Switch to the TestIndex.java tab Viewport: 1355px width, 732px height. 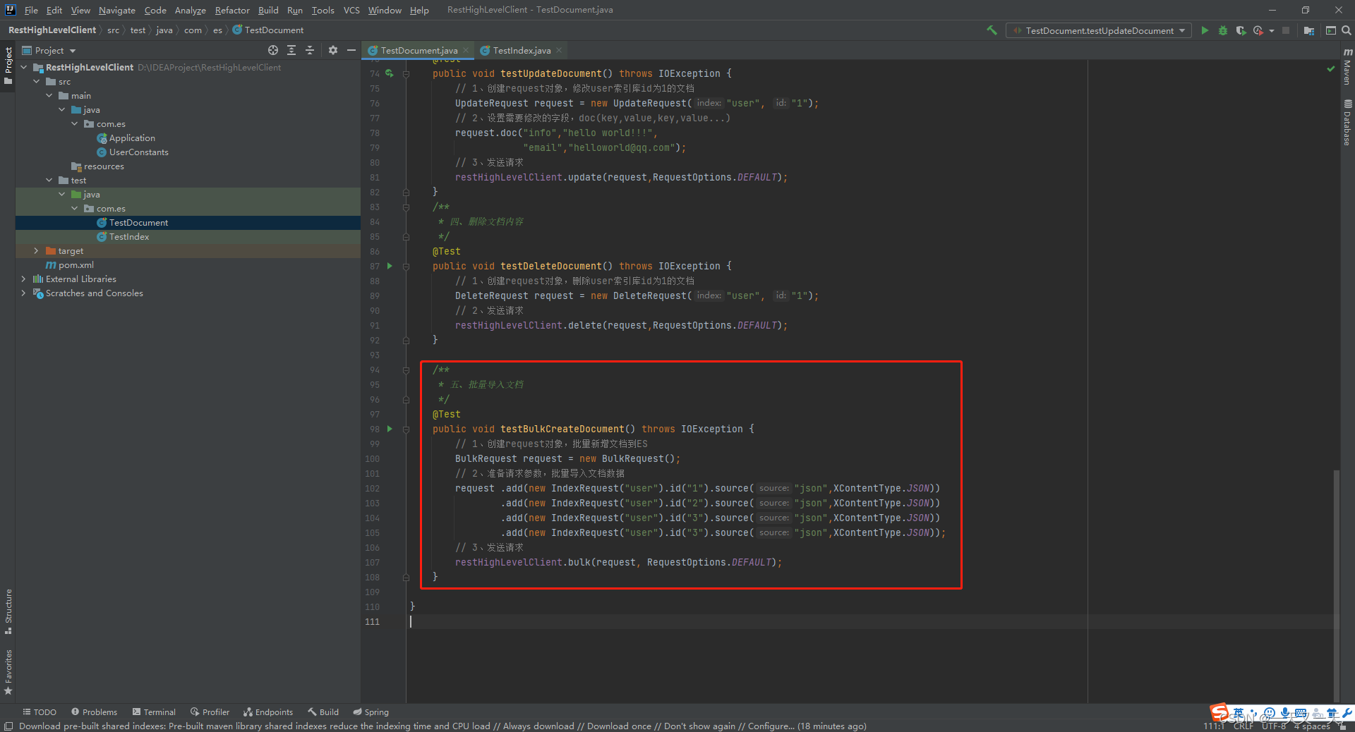[522, 50]
